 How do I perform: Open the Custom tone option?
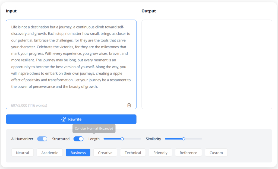pyautogui.click(x=216, y=152)
